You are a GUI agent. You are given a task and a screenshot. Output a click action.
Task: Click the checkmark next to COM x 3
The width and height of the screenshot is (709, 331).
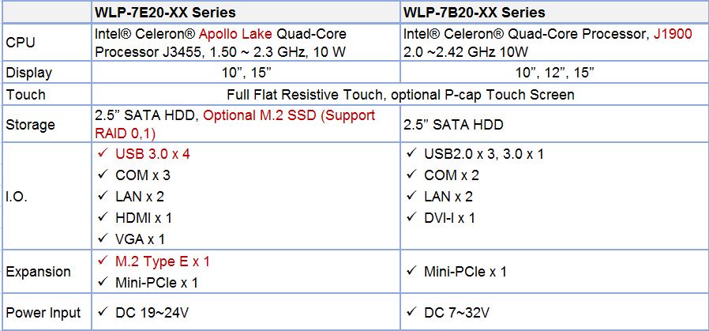tap(100, 175)
